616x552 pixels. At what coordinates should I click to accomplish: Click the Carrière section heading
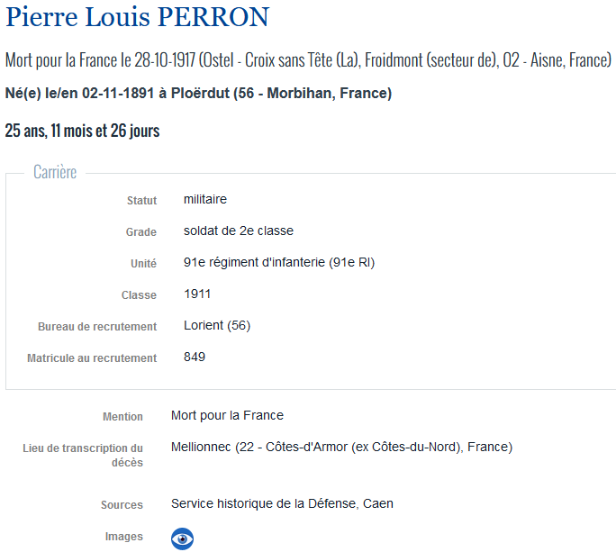(x=55, y=172)
